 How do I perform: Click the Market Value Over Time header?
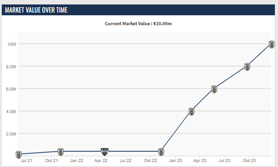(36, 10)
